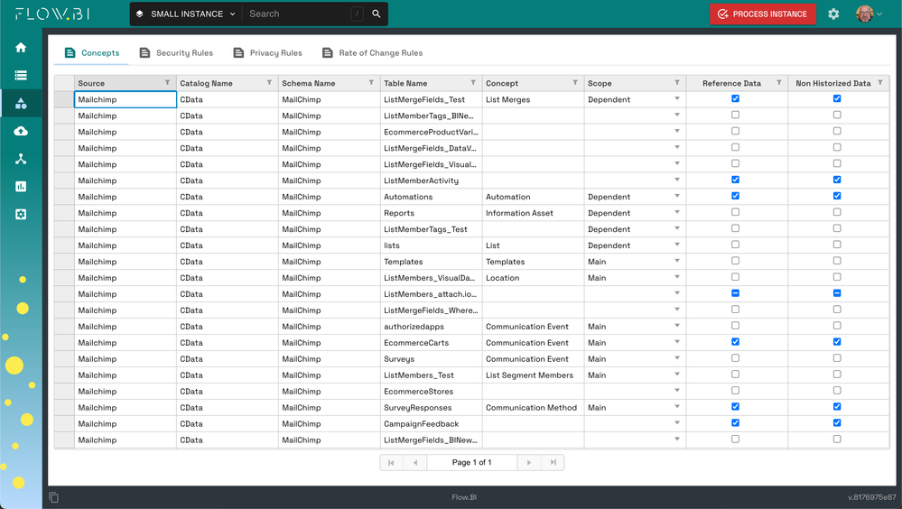Open Scope dropdown for Surveys row

677,358
